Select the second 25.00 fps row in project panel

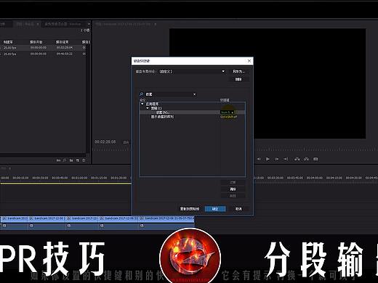[44, 54]
